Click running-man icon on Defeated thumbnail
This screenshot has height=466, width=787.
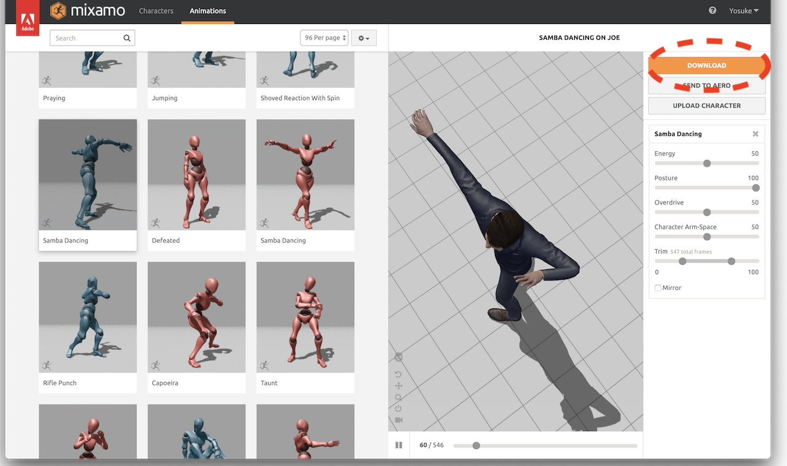[156, 223]
